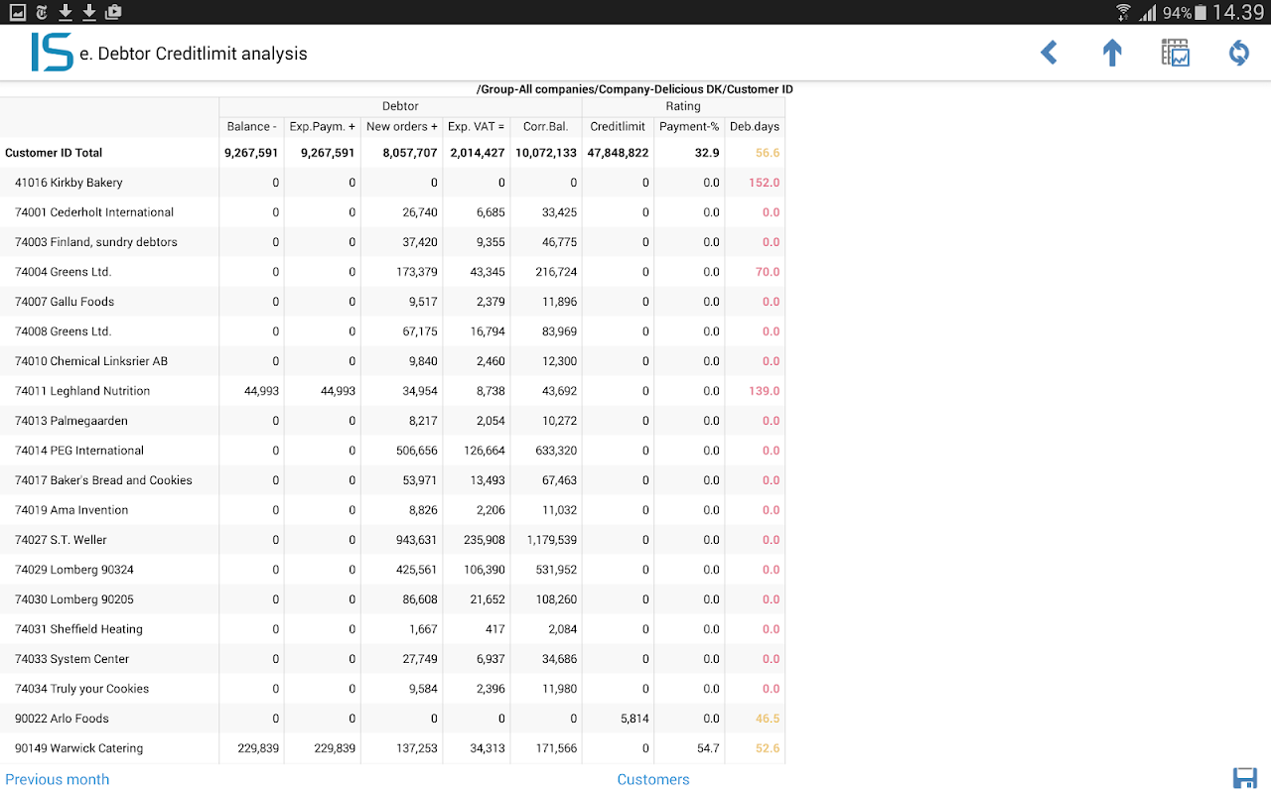Tap the up arrow navigation icon
1271x794 pixels.
coord(1112,53)
